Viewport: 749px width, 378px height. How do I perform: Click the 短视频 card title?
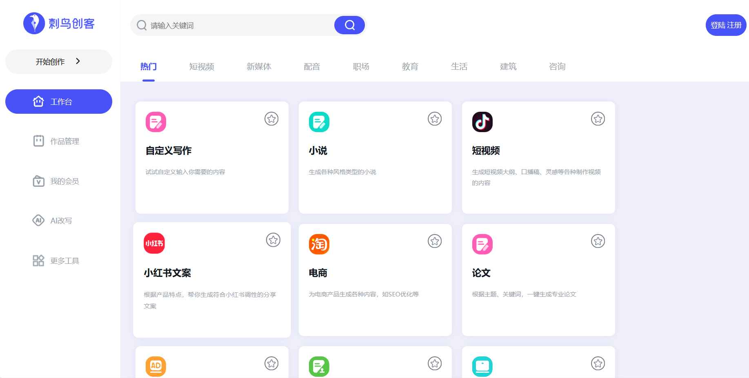[486, 150]
